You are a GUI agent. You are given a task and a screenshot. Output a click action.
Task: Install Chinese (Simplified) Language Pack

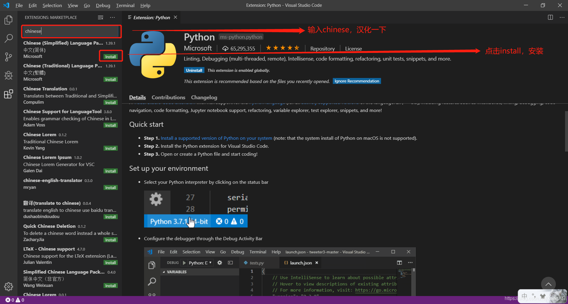110,57
